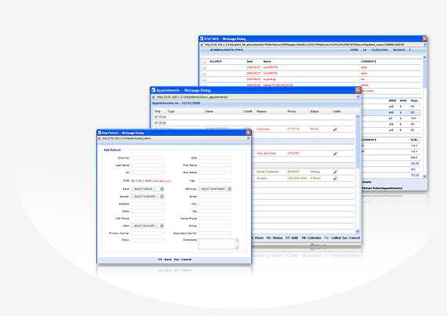Click Appointments scrollbar down arrow

coord(358,231)
